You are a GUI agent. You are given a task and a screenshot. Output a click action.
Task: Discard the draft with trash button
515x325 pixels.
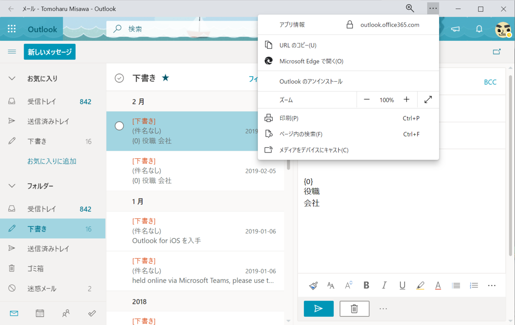pos(354,309)
